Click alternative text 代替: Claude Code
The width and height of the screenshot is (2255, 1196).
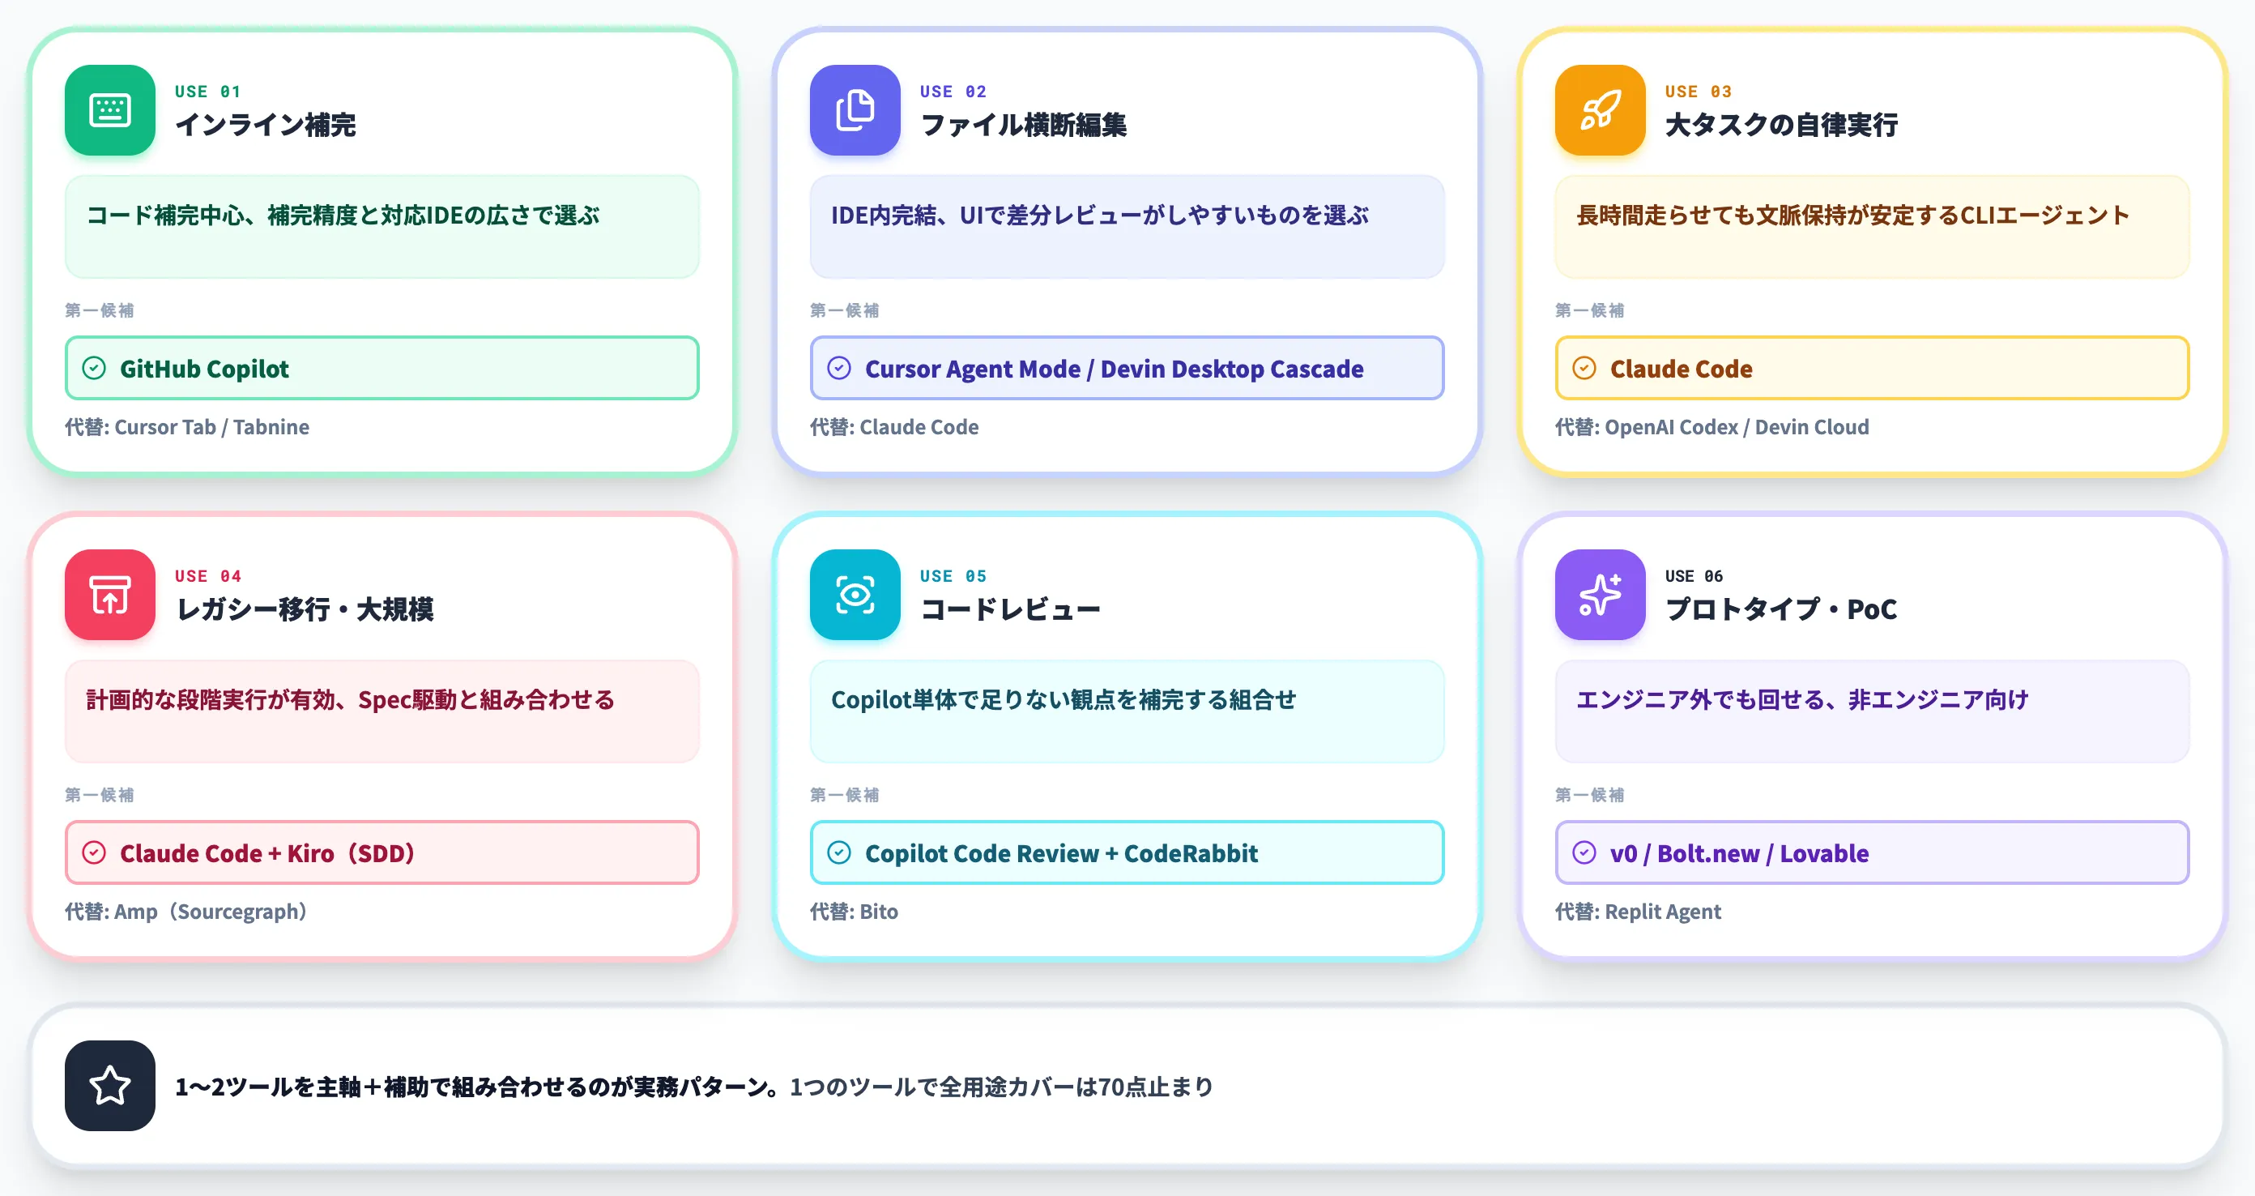click(893, 426)
